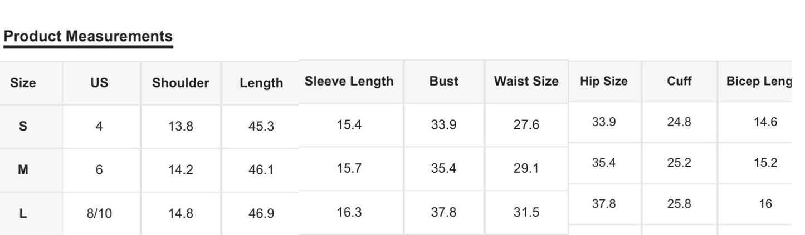
Task: Select the L size row label
Action: click(23, 213)
